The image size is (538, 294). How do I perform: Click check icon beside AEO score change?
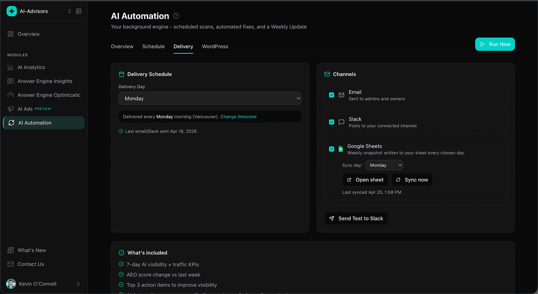point(121,274)
